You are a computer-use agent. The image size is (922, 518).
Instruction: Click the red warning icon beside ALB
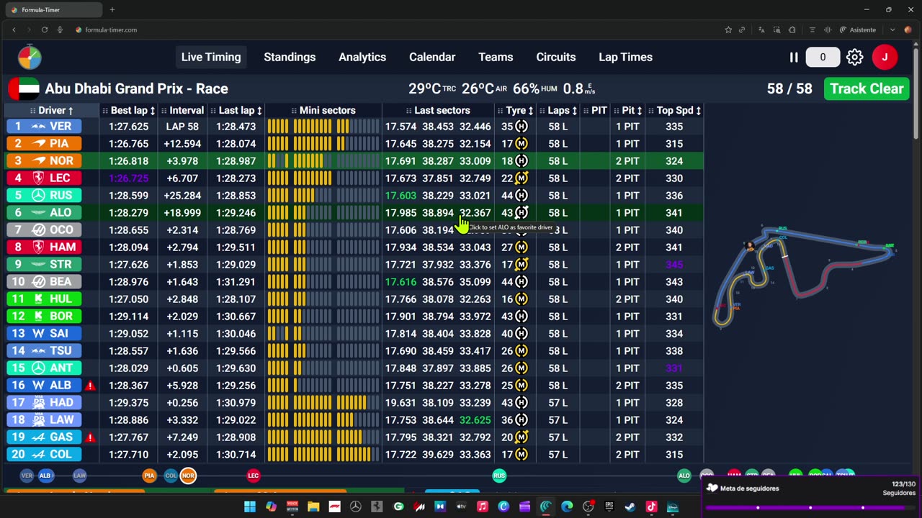pos(90,386)
